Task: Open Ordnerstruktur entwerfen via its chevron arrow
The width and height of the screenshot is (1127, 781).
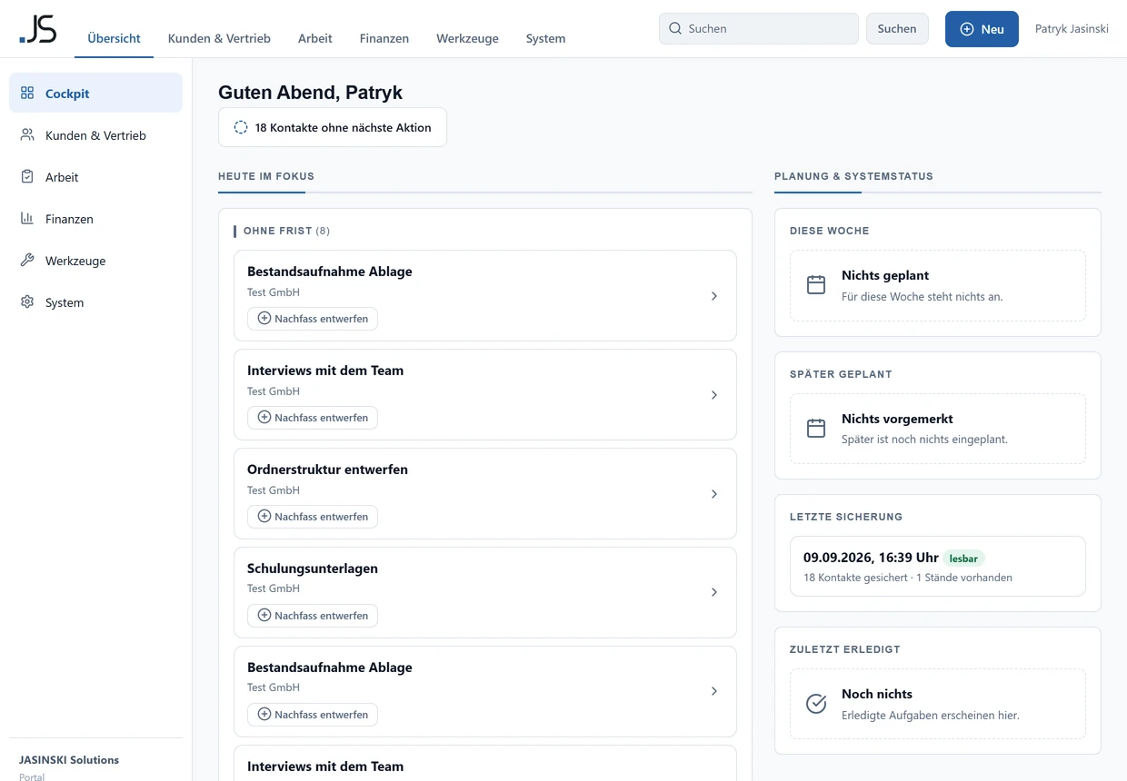Action: coord(714,494)
